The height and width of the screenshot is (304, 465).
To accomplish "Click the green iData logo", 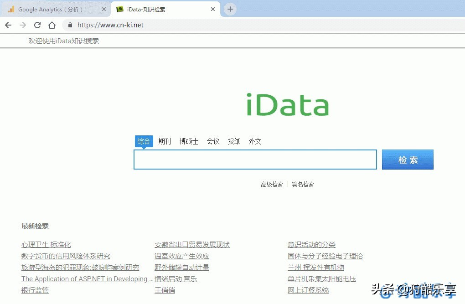I will pos(288,104).
